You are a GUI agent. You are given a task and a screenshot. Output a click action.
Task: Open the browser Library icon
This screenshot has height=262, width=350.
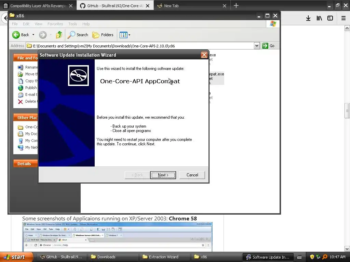coord(319,18)
